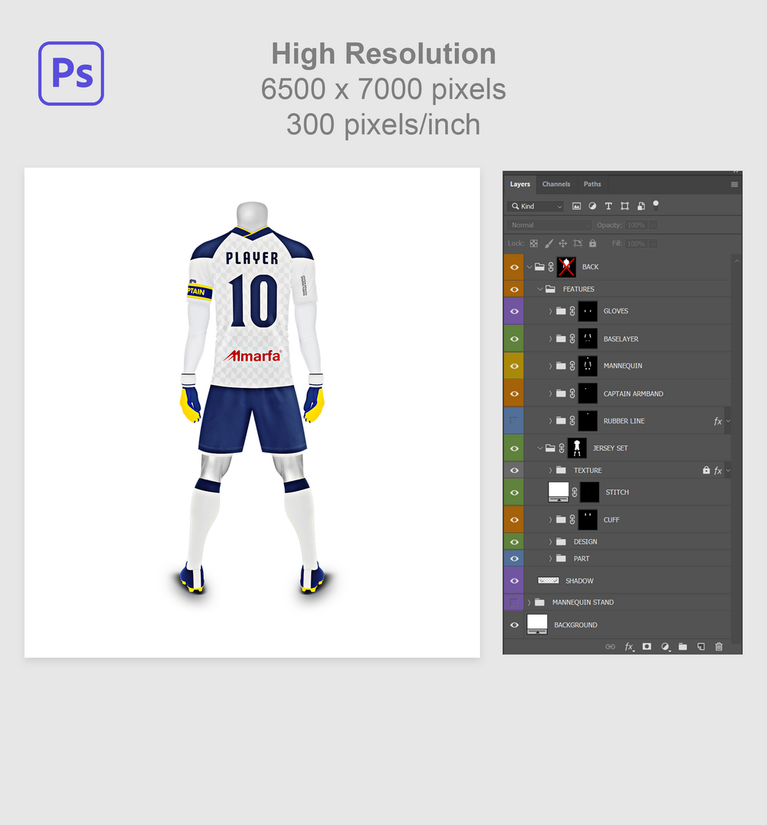This screenshot has height=825, width=767.
Task: Click the Opacity value field
Action: pyautogui.click(x=636, y=225)
